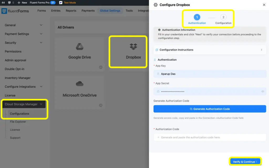Go to step 1 Authentication
This screenshot has width=269, height=168.
pos(197,19)
